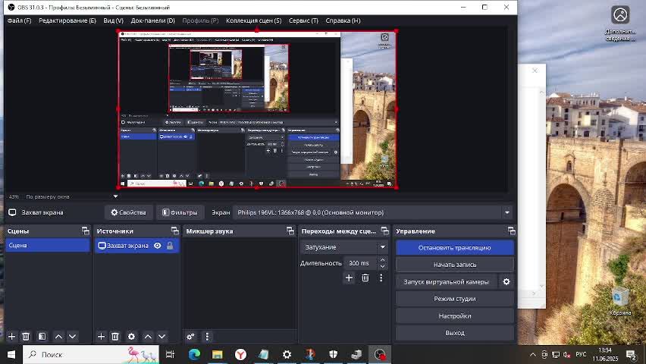Launch Microsoft Edge from taskbar

(x=194, y=354)
